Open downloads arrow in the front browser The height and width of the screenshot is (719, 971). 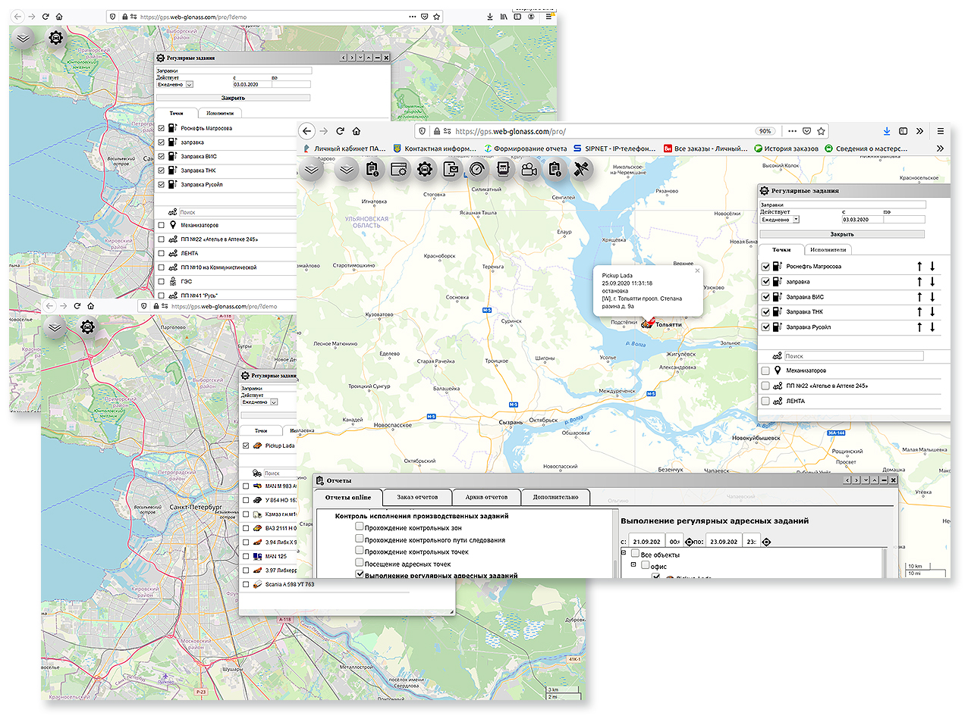click(x=885, y=130)
